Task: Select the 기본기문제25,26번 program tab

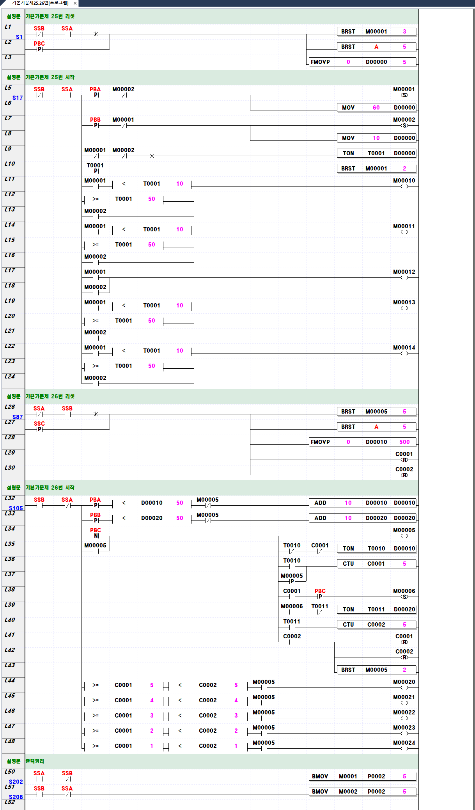Action: point(40,3)
